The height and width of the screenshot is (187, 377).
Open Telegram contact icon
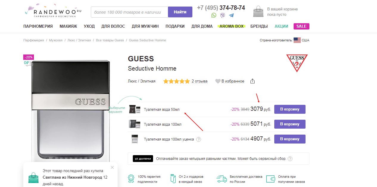point(231,15)
